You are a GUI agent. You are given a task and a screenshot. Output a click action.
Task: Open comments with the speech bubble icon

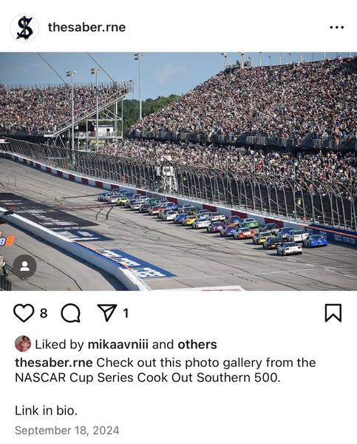click(70, 313)
